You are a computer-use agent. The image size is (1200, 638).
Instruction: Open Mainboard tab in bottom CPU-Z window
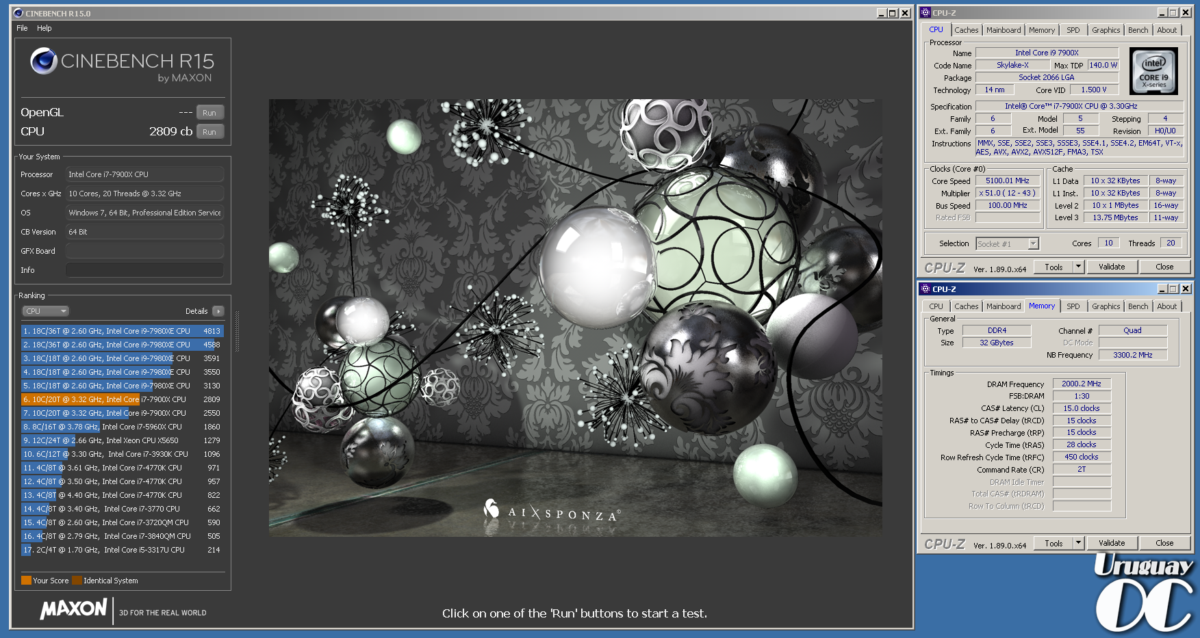[1004, 306]
